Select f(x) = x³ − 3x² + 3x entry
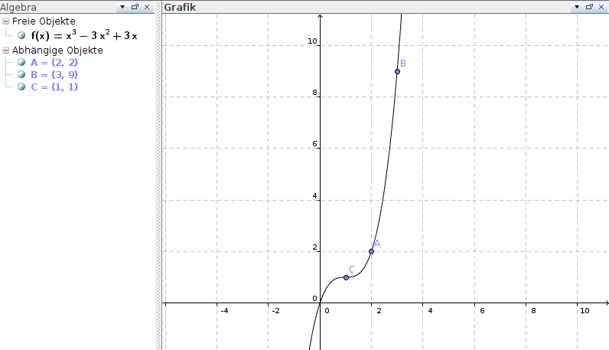 pos(84,35)
